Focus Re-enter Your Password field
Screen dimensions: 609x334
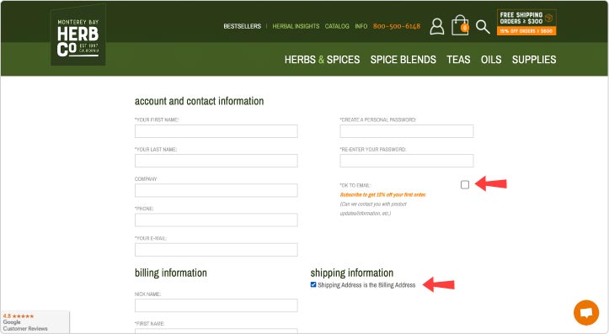tap(407, 161)
